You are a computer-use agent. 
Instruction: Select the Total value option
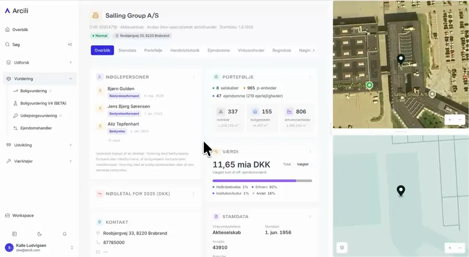pos(287,164)
